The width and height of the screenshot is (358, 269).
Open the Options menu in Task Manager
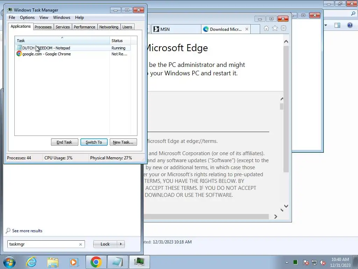pyautogui.click(x=27, y=18)
